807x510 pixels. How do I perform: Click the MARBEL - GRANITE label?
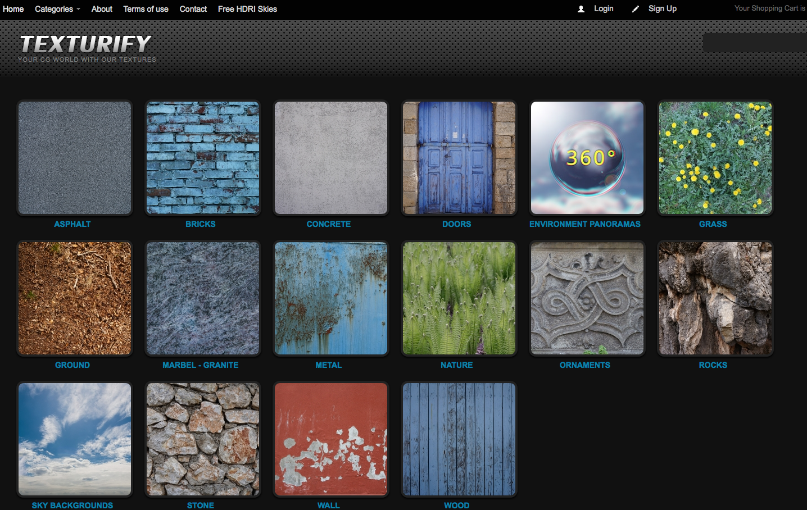pyautogui.click(x=201, y=365)
